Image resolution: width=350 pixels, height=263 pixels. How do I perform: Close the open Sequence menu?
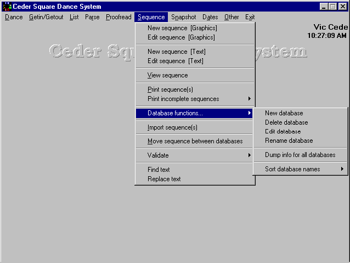[x=151, y=17]
